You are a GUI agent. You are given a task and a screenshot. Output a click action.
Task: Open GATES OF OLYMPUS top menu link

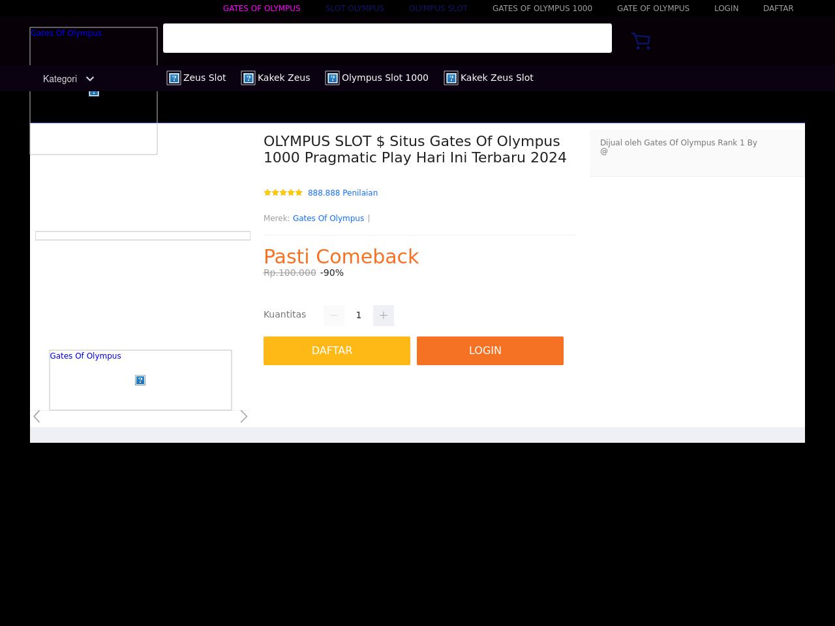[x=262, y=8]
